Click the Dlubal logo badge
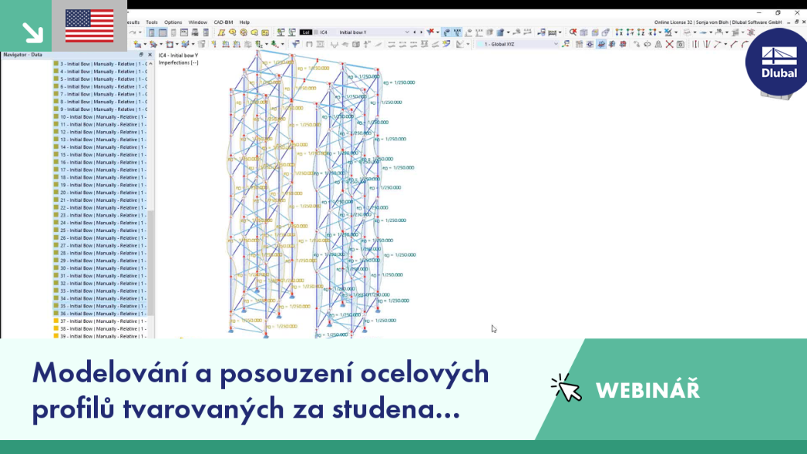Viewport: 807px width, 454px height. (778, 63)
